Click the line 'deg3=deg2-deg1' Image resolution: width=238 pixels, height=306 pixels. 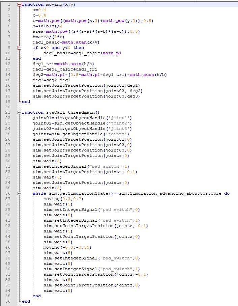coord(52,80)
